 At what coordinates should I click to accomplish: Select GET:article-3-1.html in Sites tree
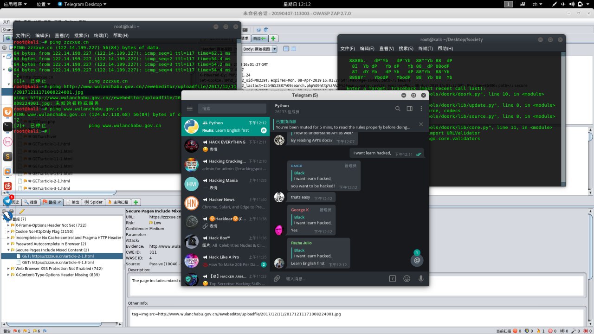(x=51, y=188)
